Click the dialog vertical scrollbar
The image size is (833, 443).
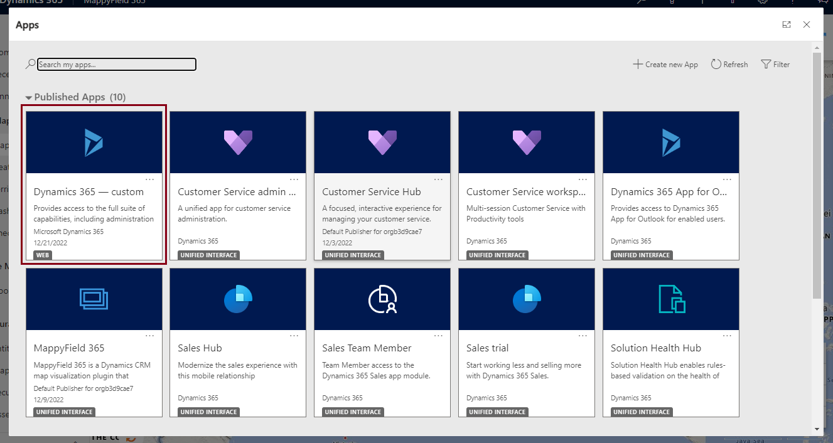coord(817,176)
